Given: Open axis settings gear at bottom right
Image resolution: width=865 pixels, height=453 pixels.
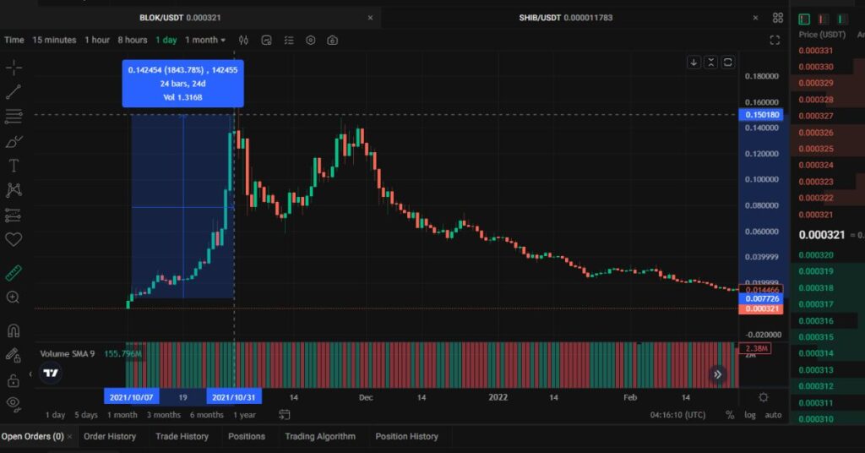Looking at the screenshot, I should click(x=764, y=397).
